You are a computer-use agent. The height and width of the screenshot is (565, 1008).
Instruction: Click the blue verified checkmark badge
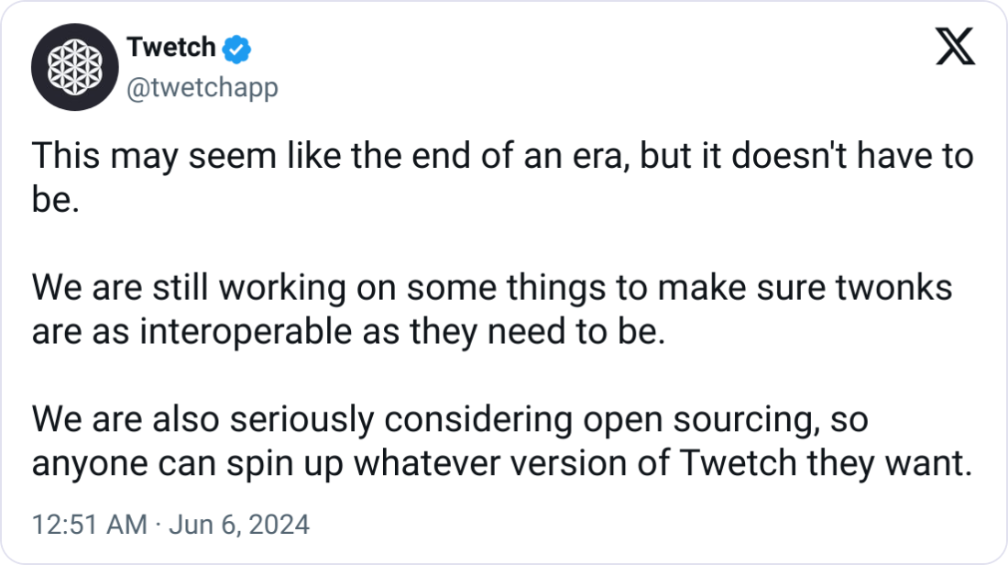click(236, 49)
